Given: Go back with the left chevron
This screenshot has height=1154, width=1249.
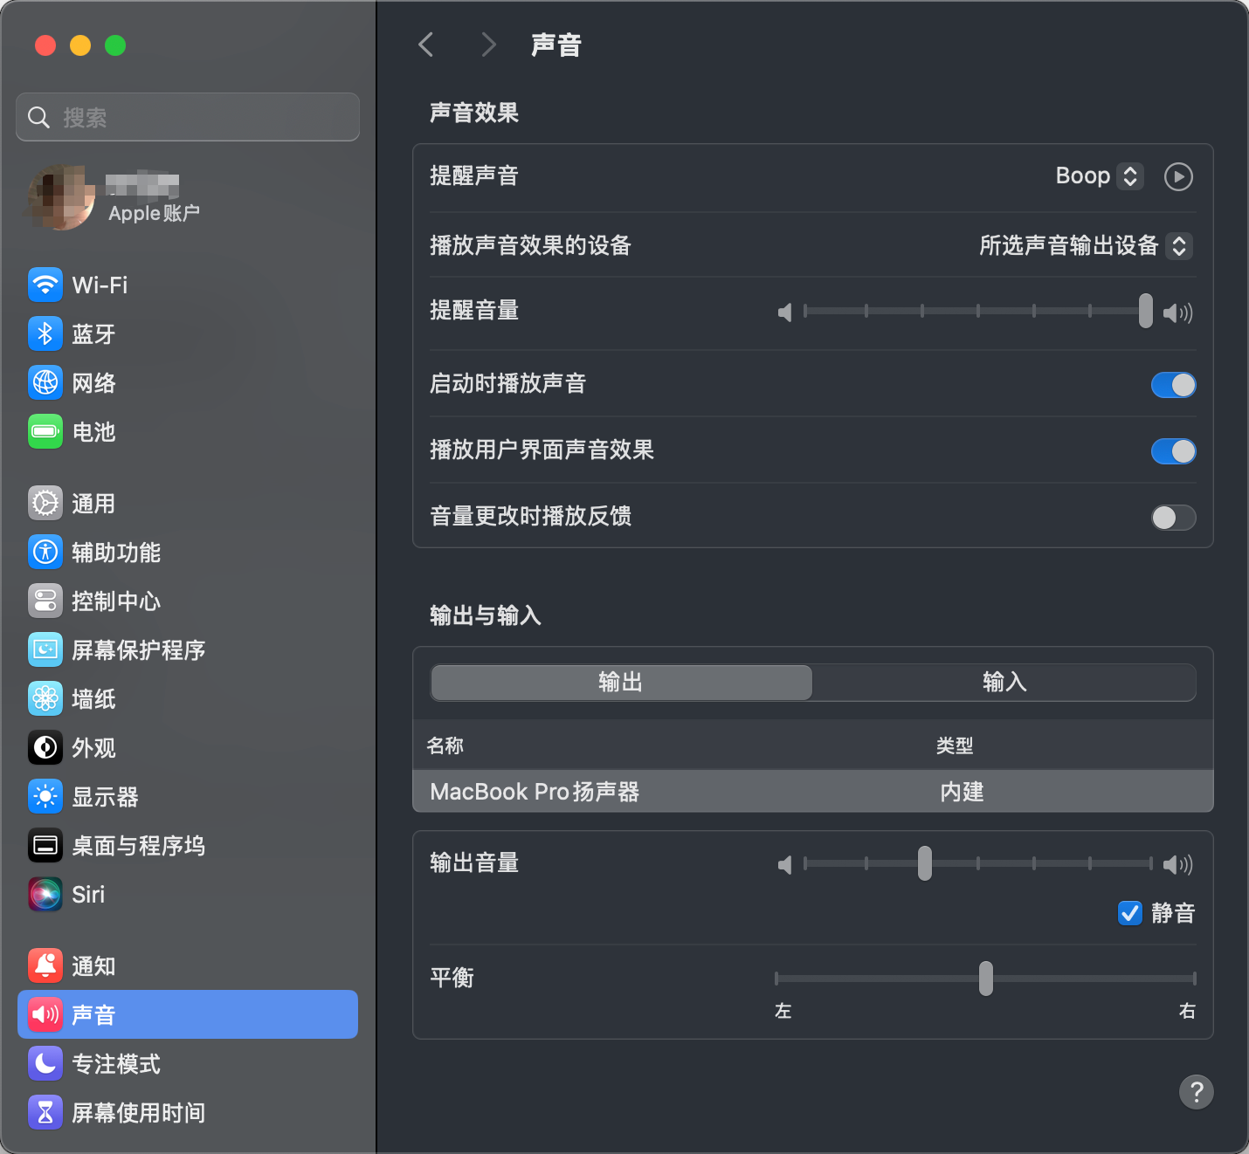Looking at the screenshot, I should coord(426,45).
